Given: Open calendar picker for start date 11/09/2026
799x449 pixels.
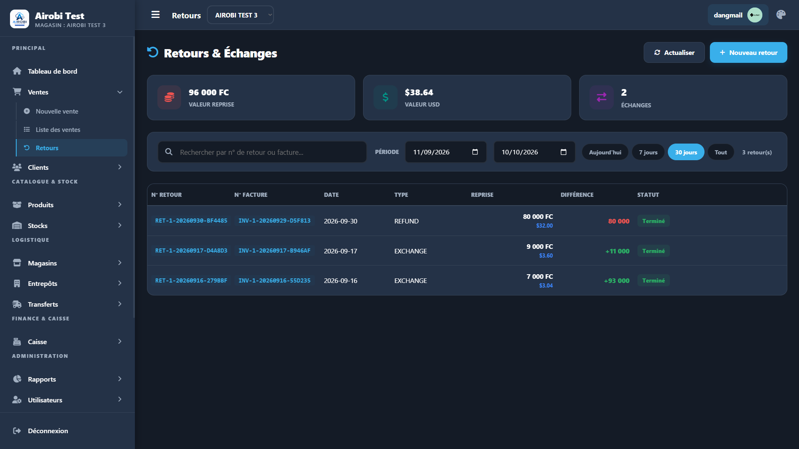Looking at the screenshot, I should pyautogui.click(x=475, y=152).
